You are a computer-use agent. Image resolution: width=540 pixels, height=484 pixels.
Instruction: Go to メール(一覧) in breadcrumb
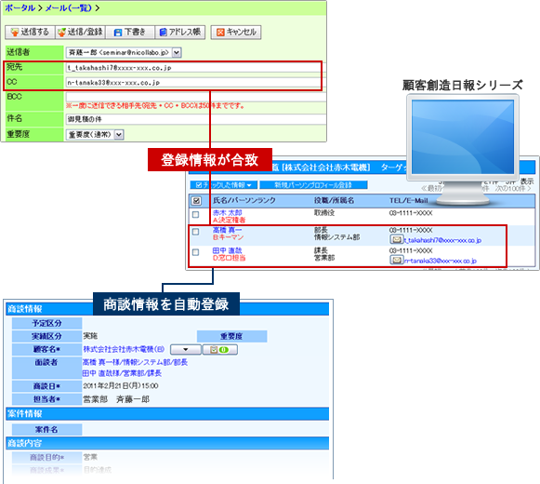point(69,7)
